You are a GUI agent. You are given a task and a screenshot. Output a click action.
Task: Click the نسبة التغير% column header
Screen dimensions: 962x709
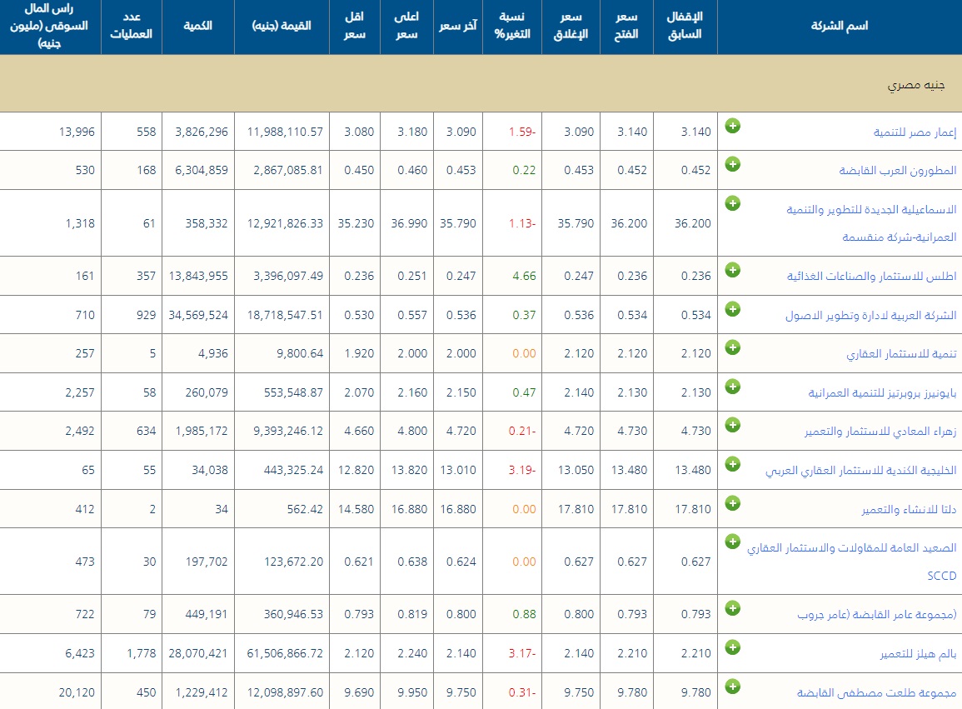coord(512,26)
